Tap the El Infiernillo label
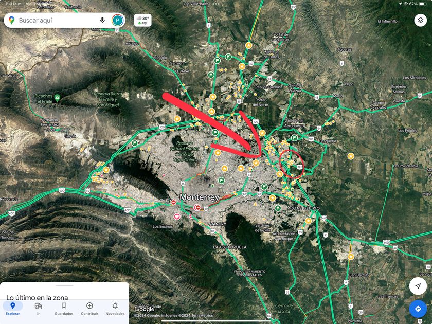Image resolution: width=432 pixels, height=324 pixels. pos(387,21)
